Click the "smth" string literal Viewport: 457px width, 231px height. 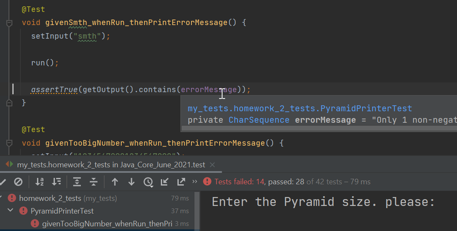pos(87,36)
